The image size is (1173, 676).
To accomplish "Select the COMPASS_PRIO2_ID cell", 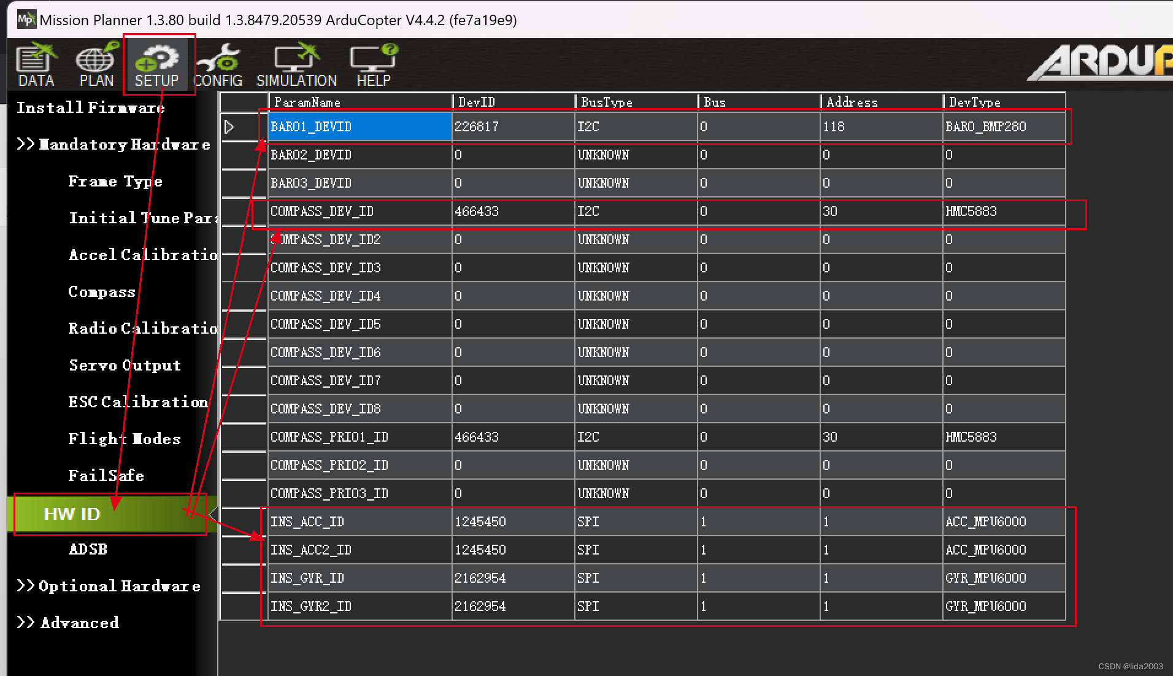I will tap(360, 466).
